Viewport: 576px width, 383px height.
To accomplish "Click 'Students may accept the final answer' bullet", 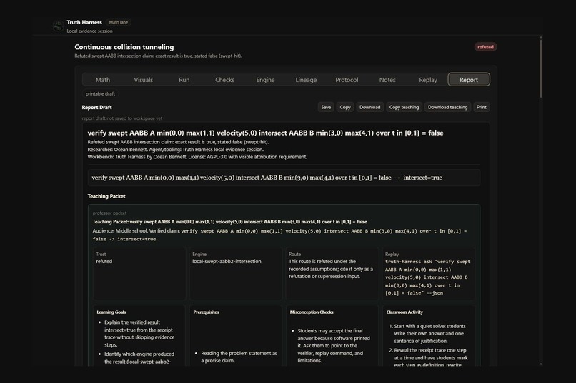I will pyautogui.click(x=334, y=346).
